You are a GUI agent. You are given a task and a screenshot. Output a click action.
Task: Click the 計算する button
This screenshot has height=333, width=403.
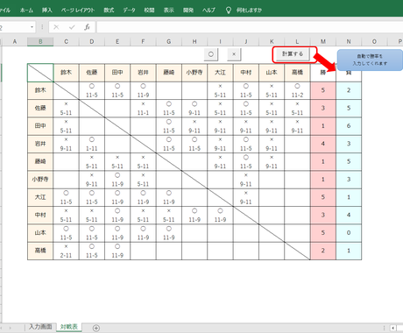(293, 54)
